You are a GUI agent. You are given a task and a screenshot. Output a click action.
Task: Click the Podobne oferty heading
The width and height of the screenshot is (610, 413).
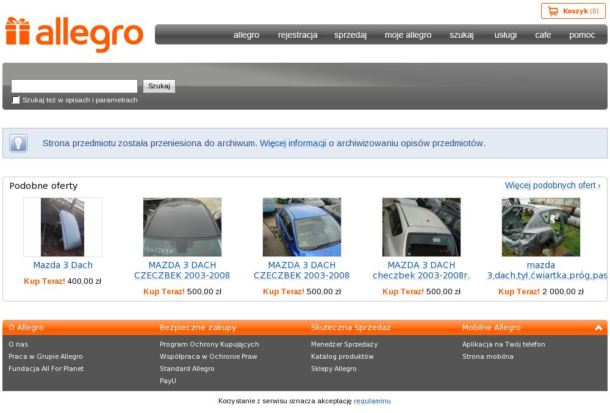click(x=43, y=186)
